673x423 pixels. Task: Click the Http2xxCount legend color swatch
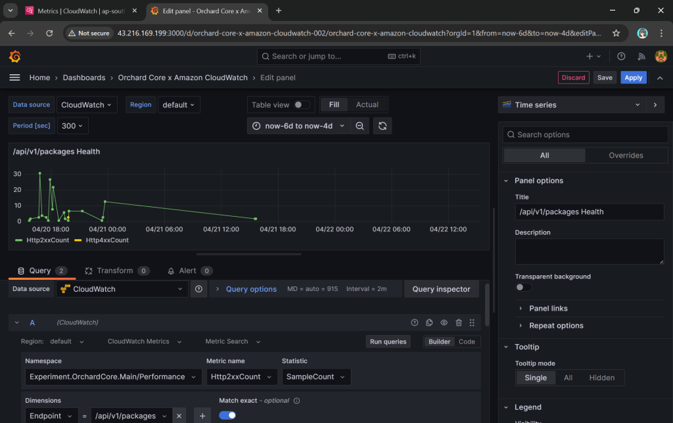coord(19,240)
